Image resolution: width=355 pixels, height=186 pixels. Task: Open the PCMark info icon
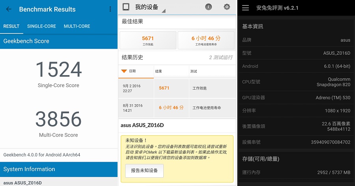(208, 7)
